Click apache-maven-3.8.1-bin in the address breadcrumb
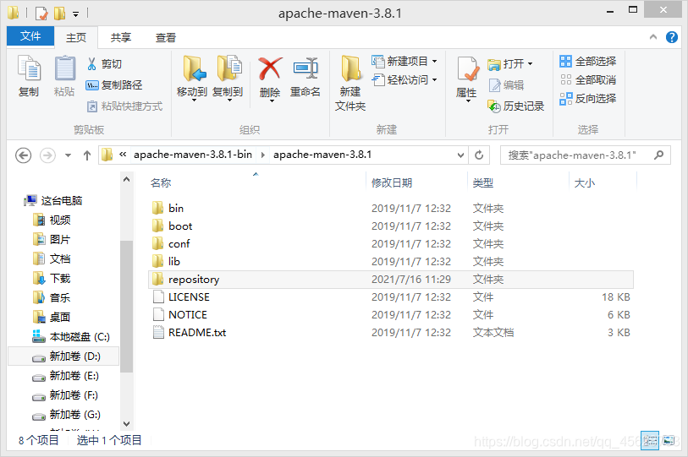The image size is (688, 457). (x=193, y=155)
